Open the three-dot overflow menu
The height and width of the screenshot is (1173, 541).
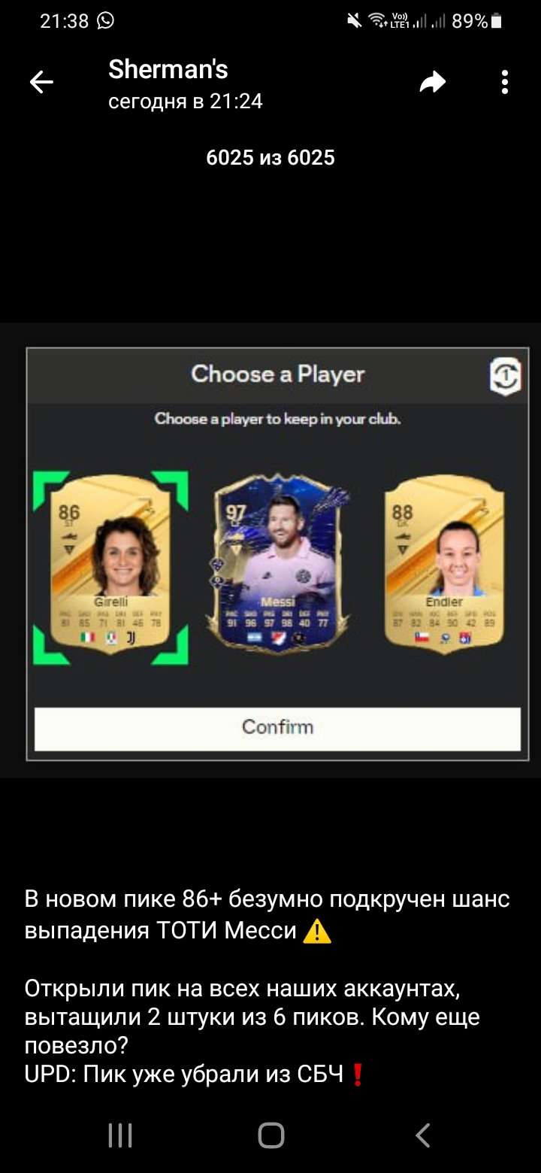[505, 83]
